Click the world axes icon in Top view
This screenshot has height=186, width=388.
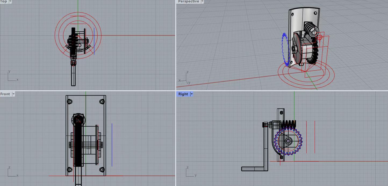tap(11, 76)
